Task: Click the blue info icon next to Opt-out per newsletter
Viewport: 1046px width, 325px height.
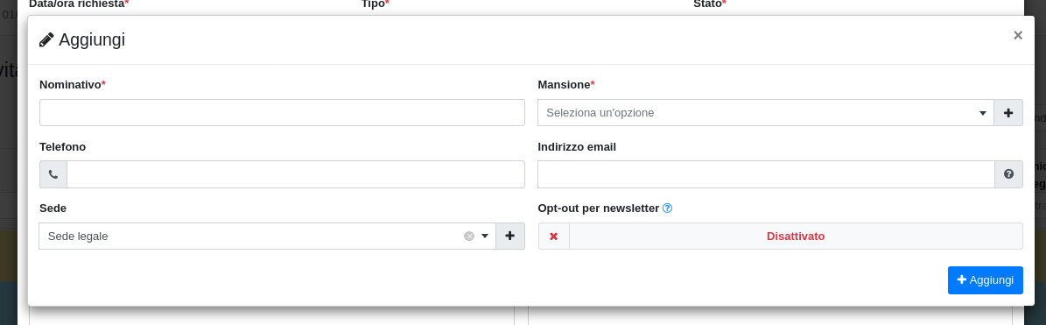Action: point(667,208)
